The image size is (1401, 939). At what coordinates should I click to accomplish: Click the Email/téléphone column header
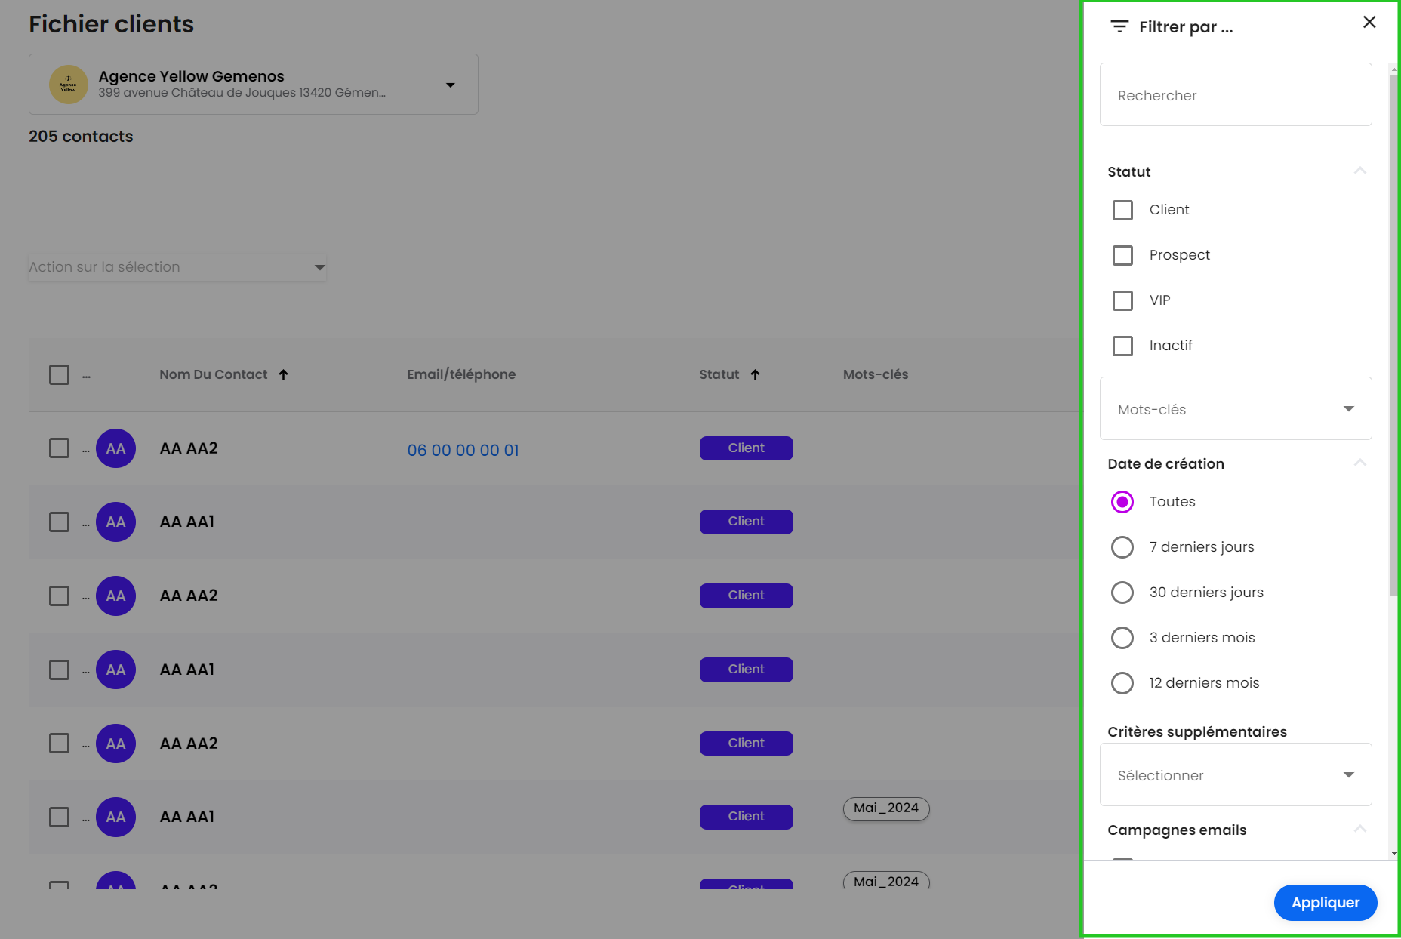pyautogui.click(x=461, y=374)
